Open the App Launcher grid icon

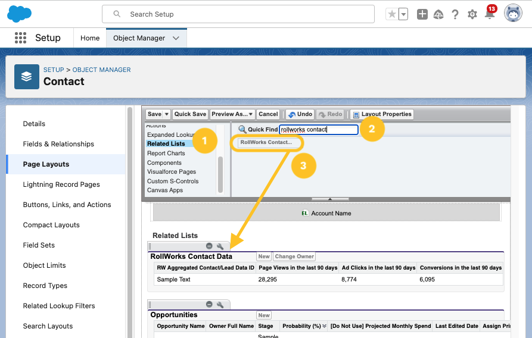20,38
